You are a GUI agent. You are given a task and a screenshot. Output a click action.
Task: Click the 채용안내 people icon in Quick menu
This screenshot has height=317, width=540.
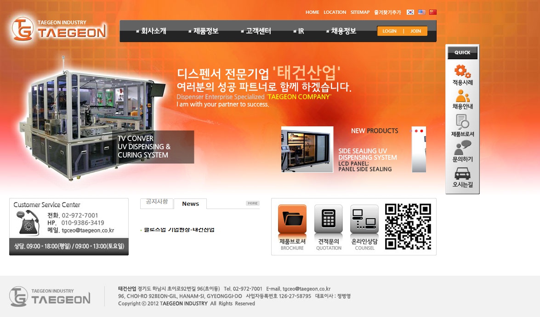tap(462, 96)
